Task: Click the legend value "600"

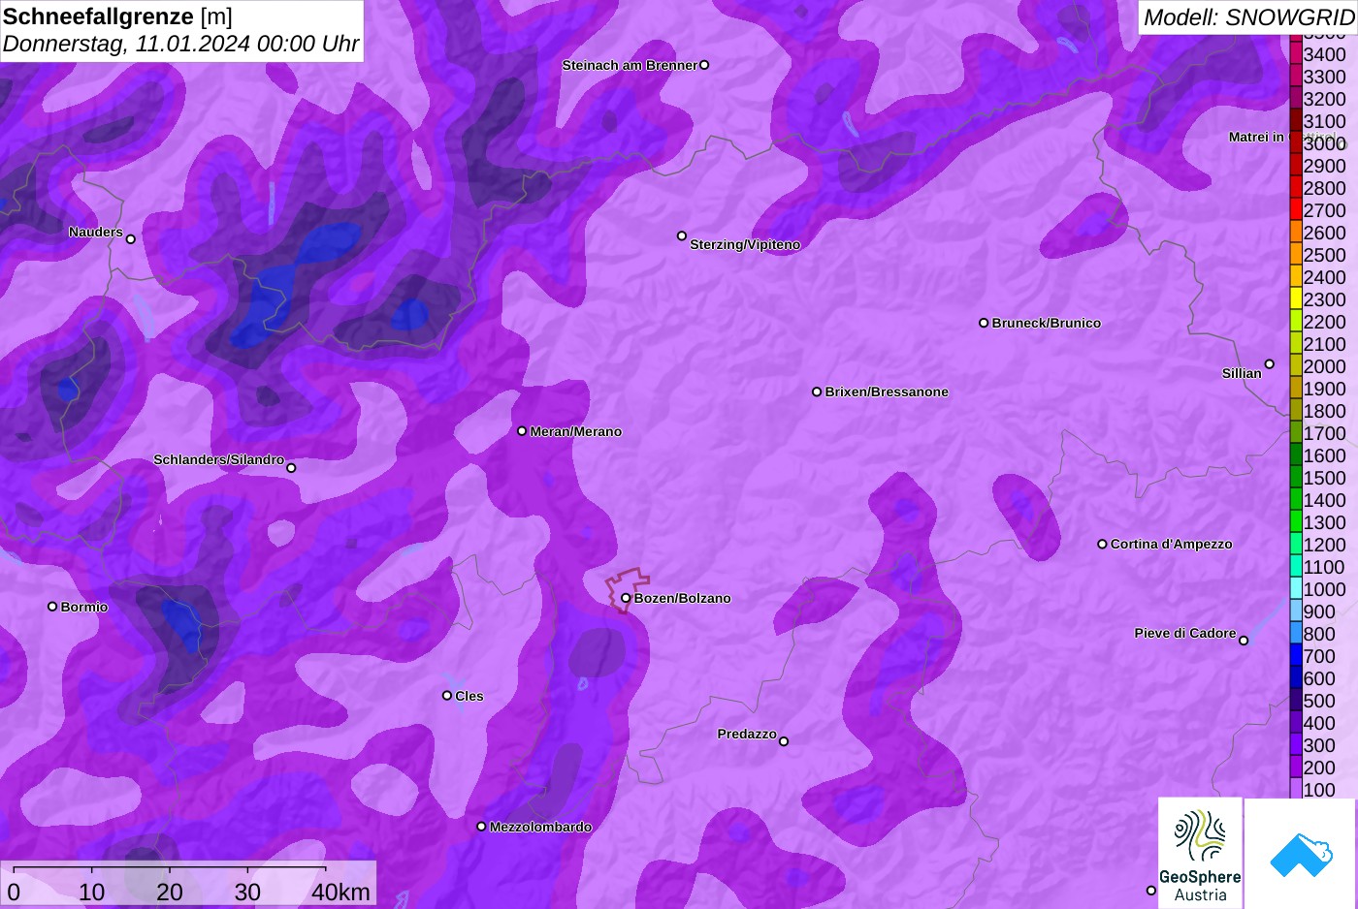Action: point(1319,678)
